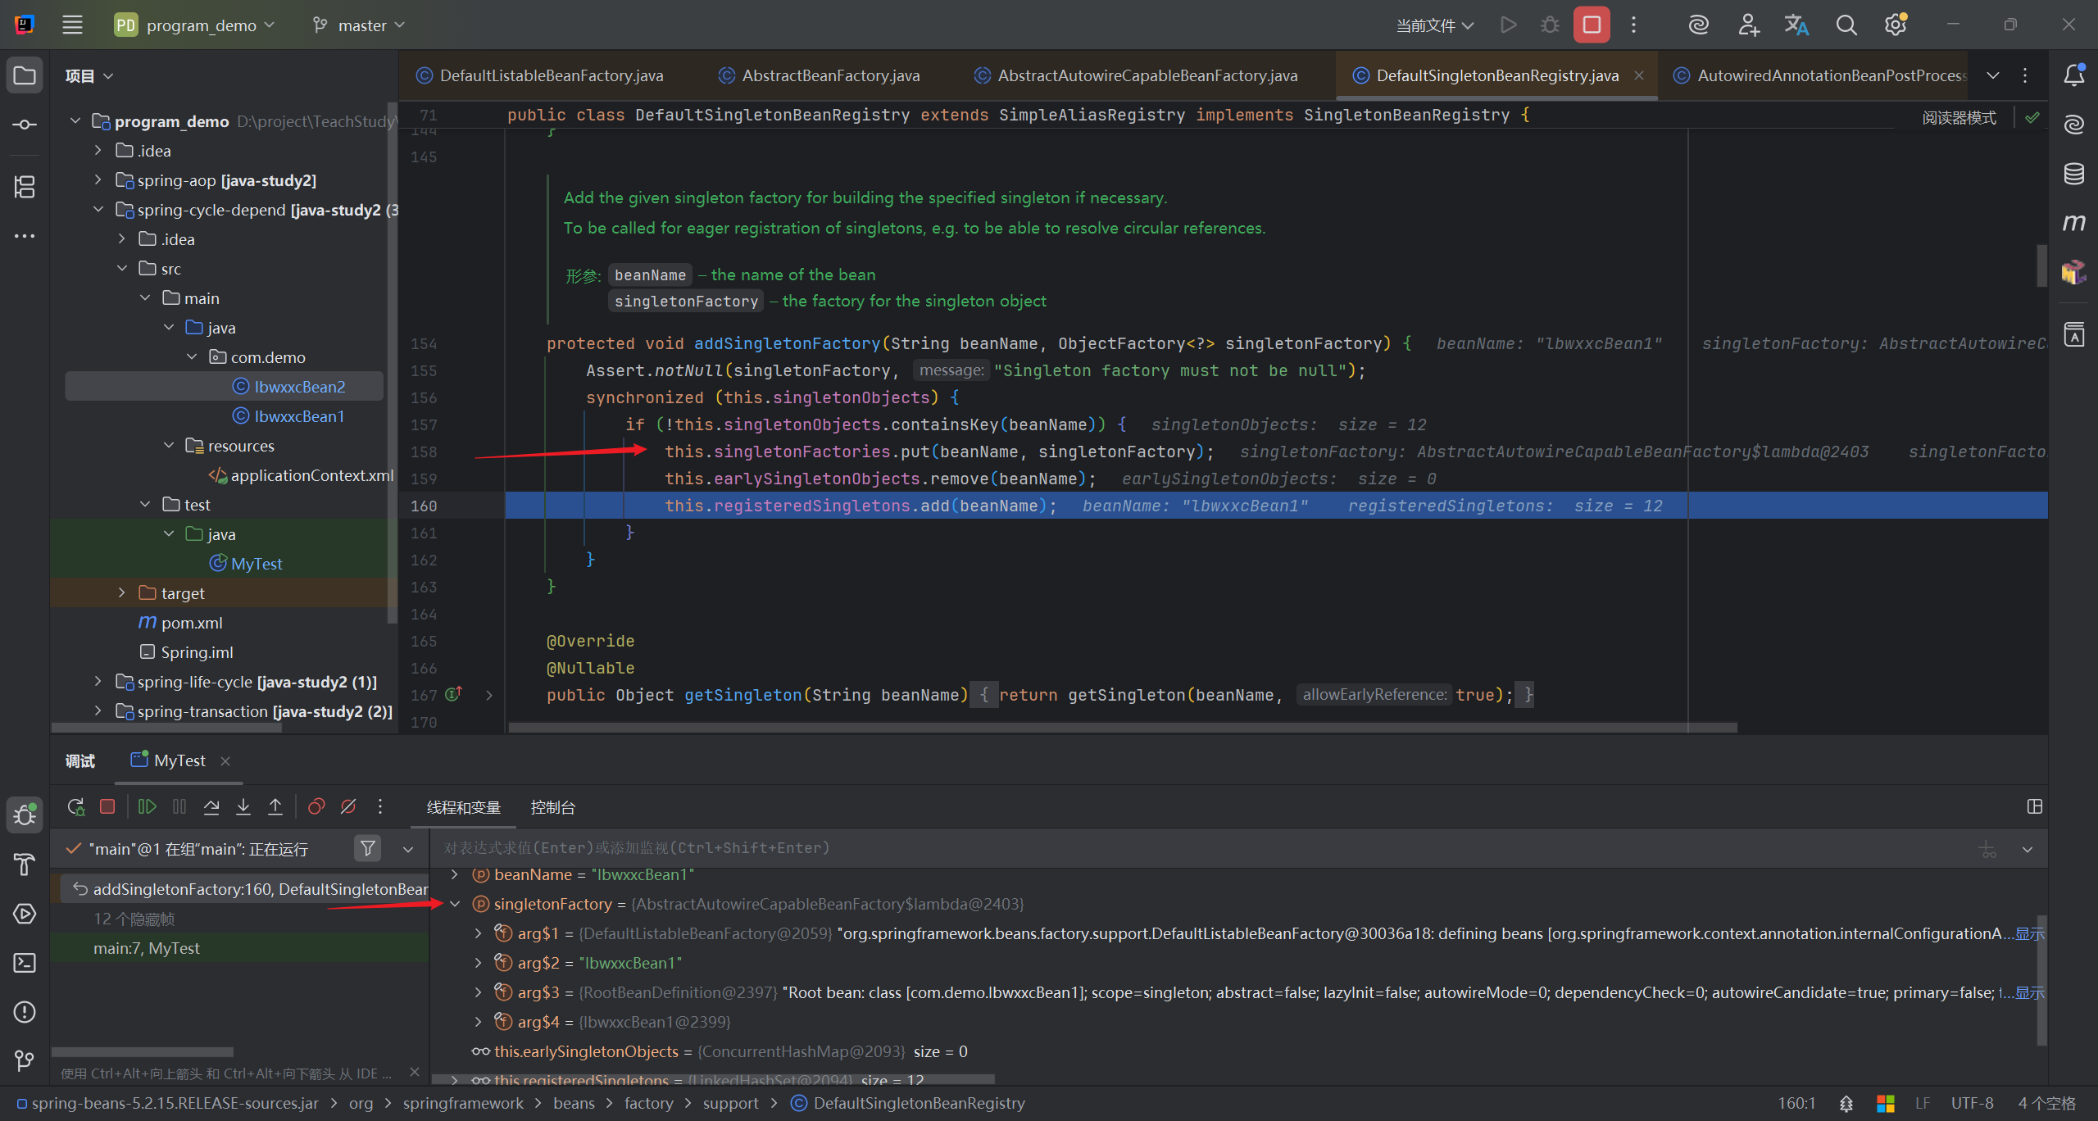Open the View Breakpoints dialog
Viewport: 2098px width, 1121px height.
click(316, 807)
